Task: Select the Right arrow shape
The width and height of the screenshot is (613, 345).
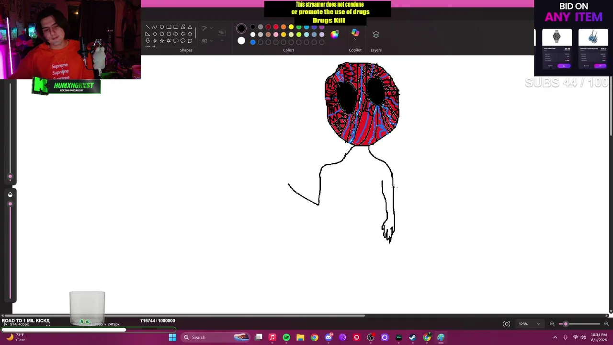Action: coord(176,34)
